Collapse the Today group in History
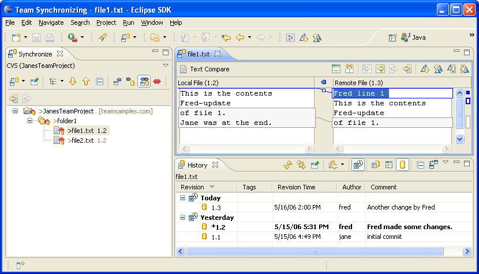The image size is (479, 274). tap(183, 198)
